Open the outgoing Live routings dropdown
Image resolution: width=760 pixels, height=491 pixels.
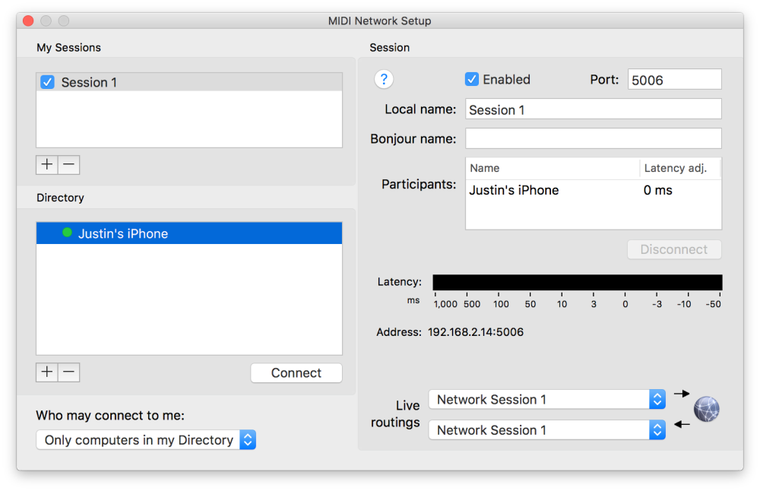pos(547,399)
